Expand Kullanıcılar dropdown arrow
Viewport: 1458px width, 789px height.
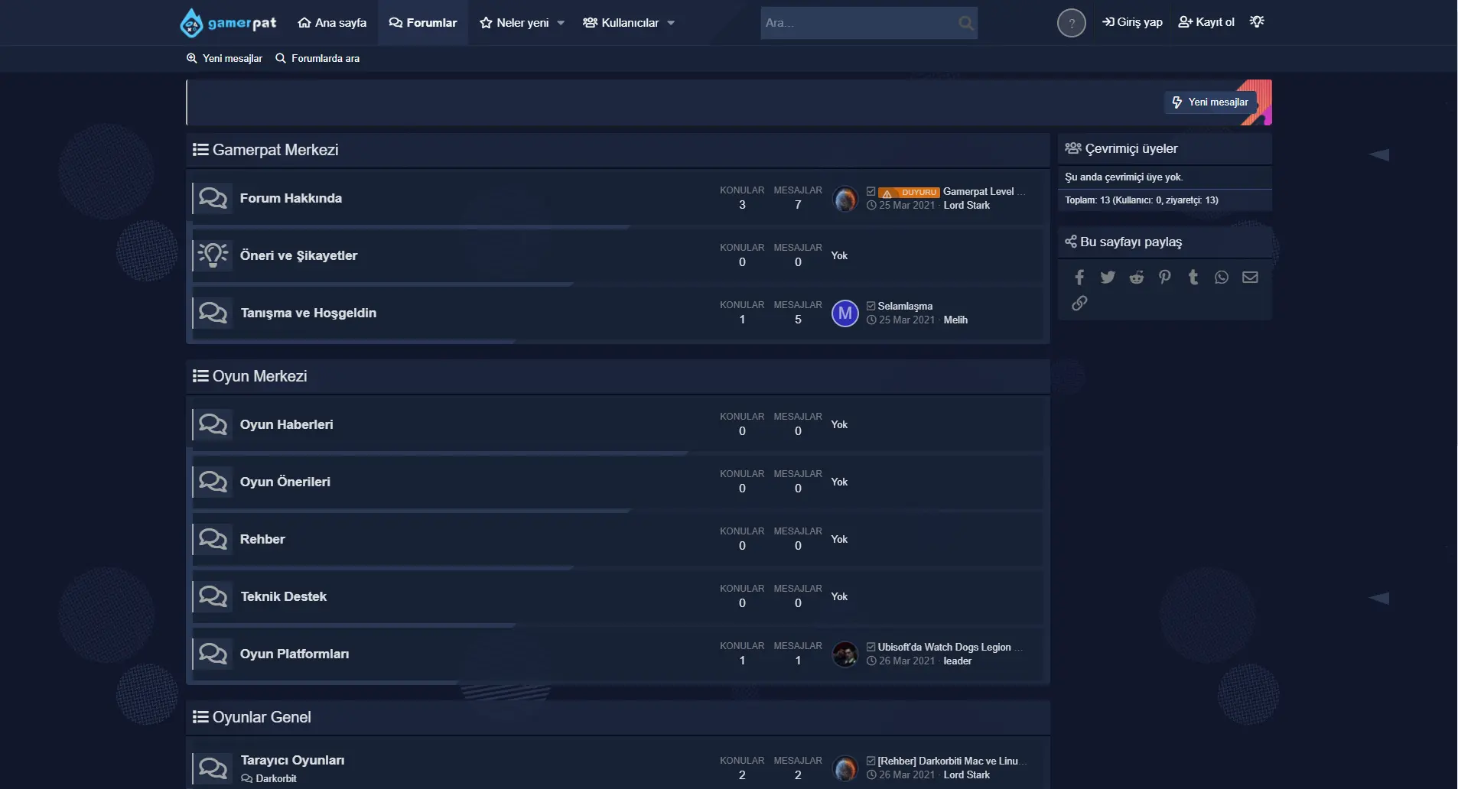point(671,23)
